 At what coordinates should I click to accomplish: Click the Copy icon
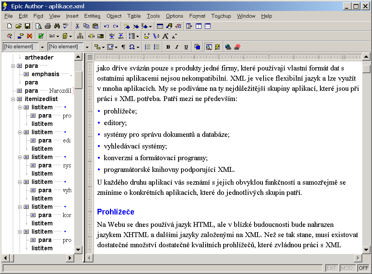tap(86, 26)
